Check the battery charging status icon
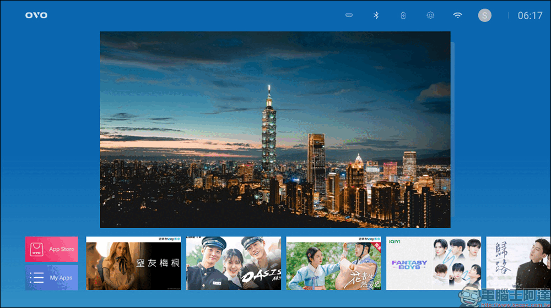The width and height of the screenshot is (551, 308). tap(403, 15)
